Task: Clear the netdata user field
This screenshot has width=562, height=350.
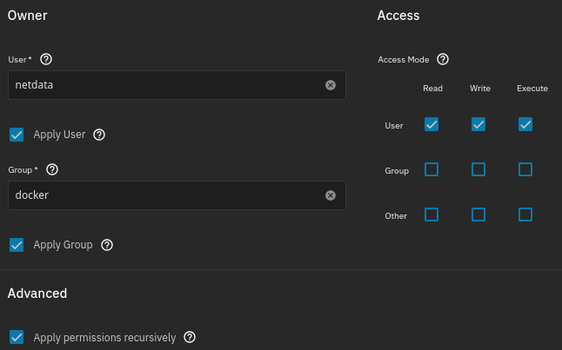Action: pos(331,85)
